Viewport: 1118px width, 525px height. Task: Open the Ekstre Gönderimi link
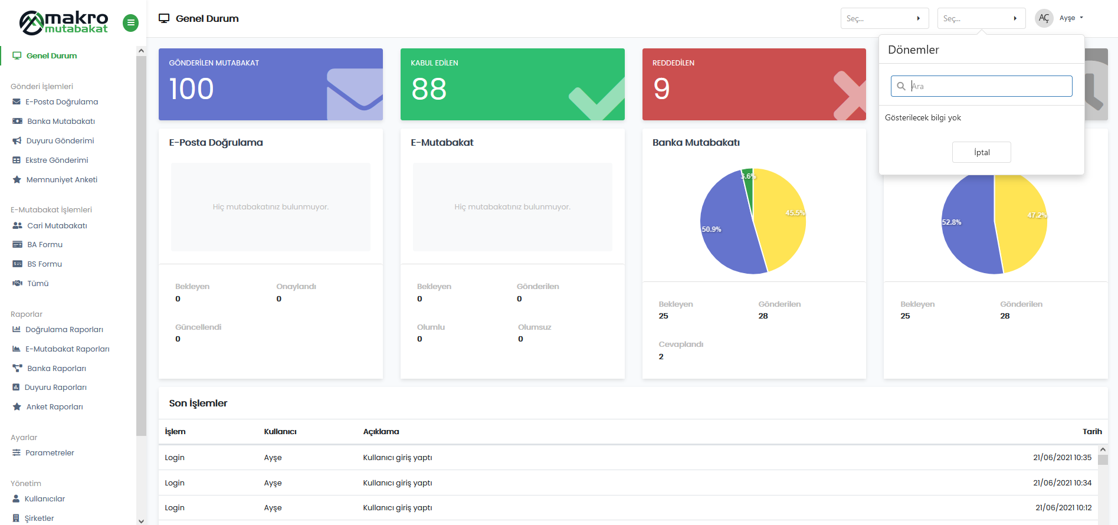[x=57, y=160]
